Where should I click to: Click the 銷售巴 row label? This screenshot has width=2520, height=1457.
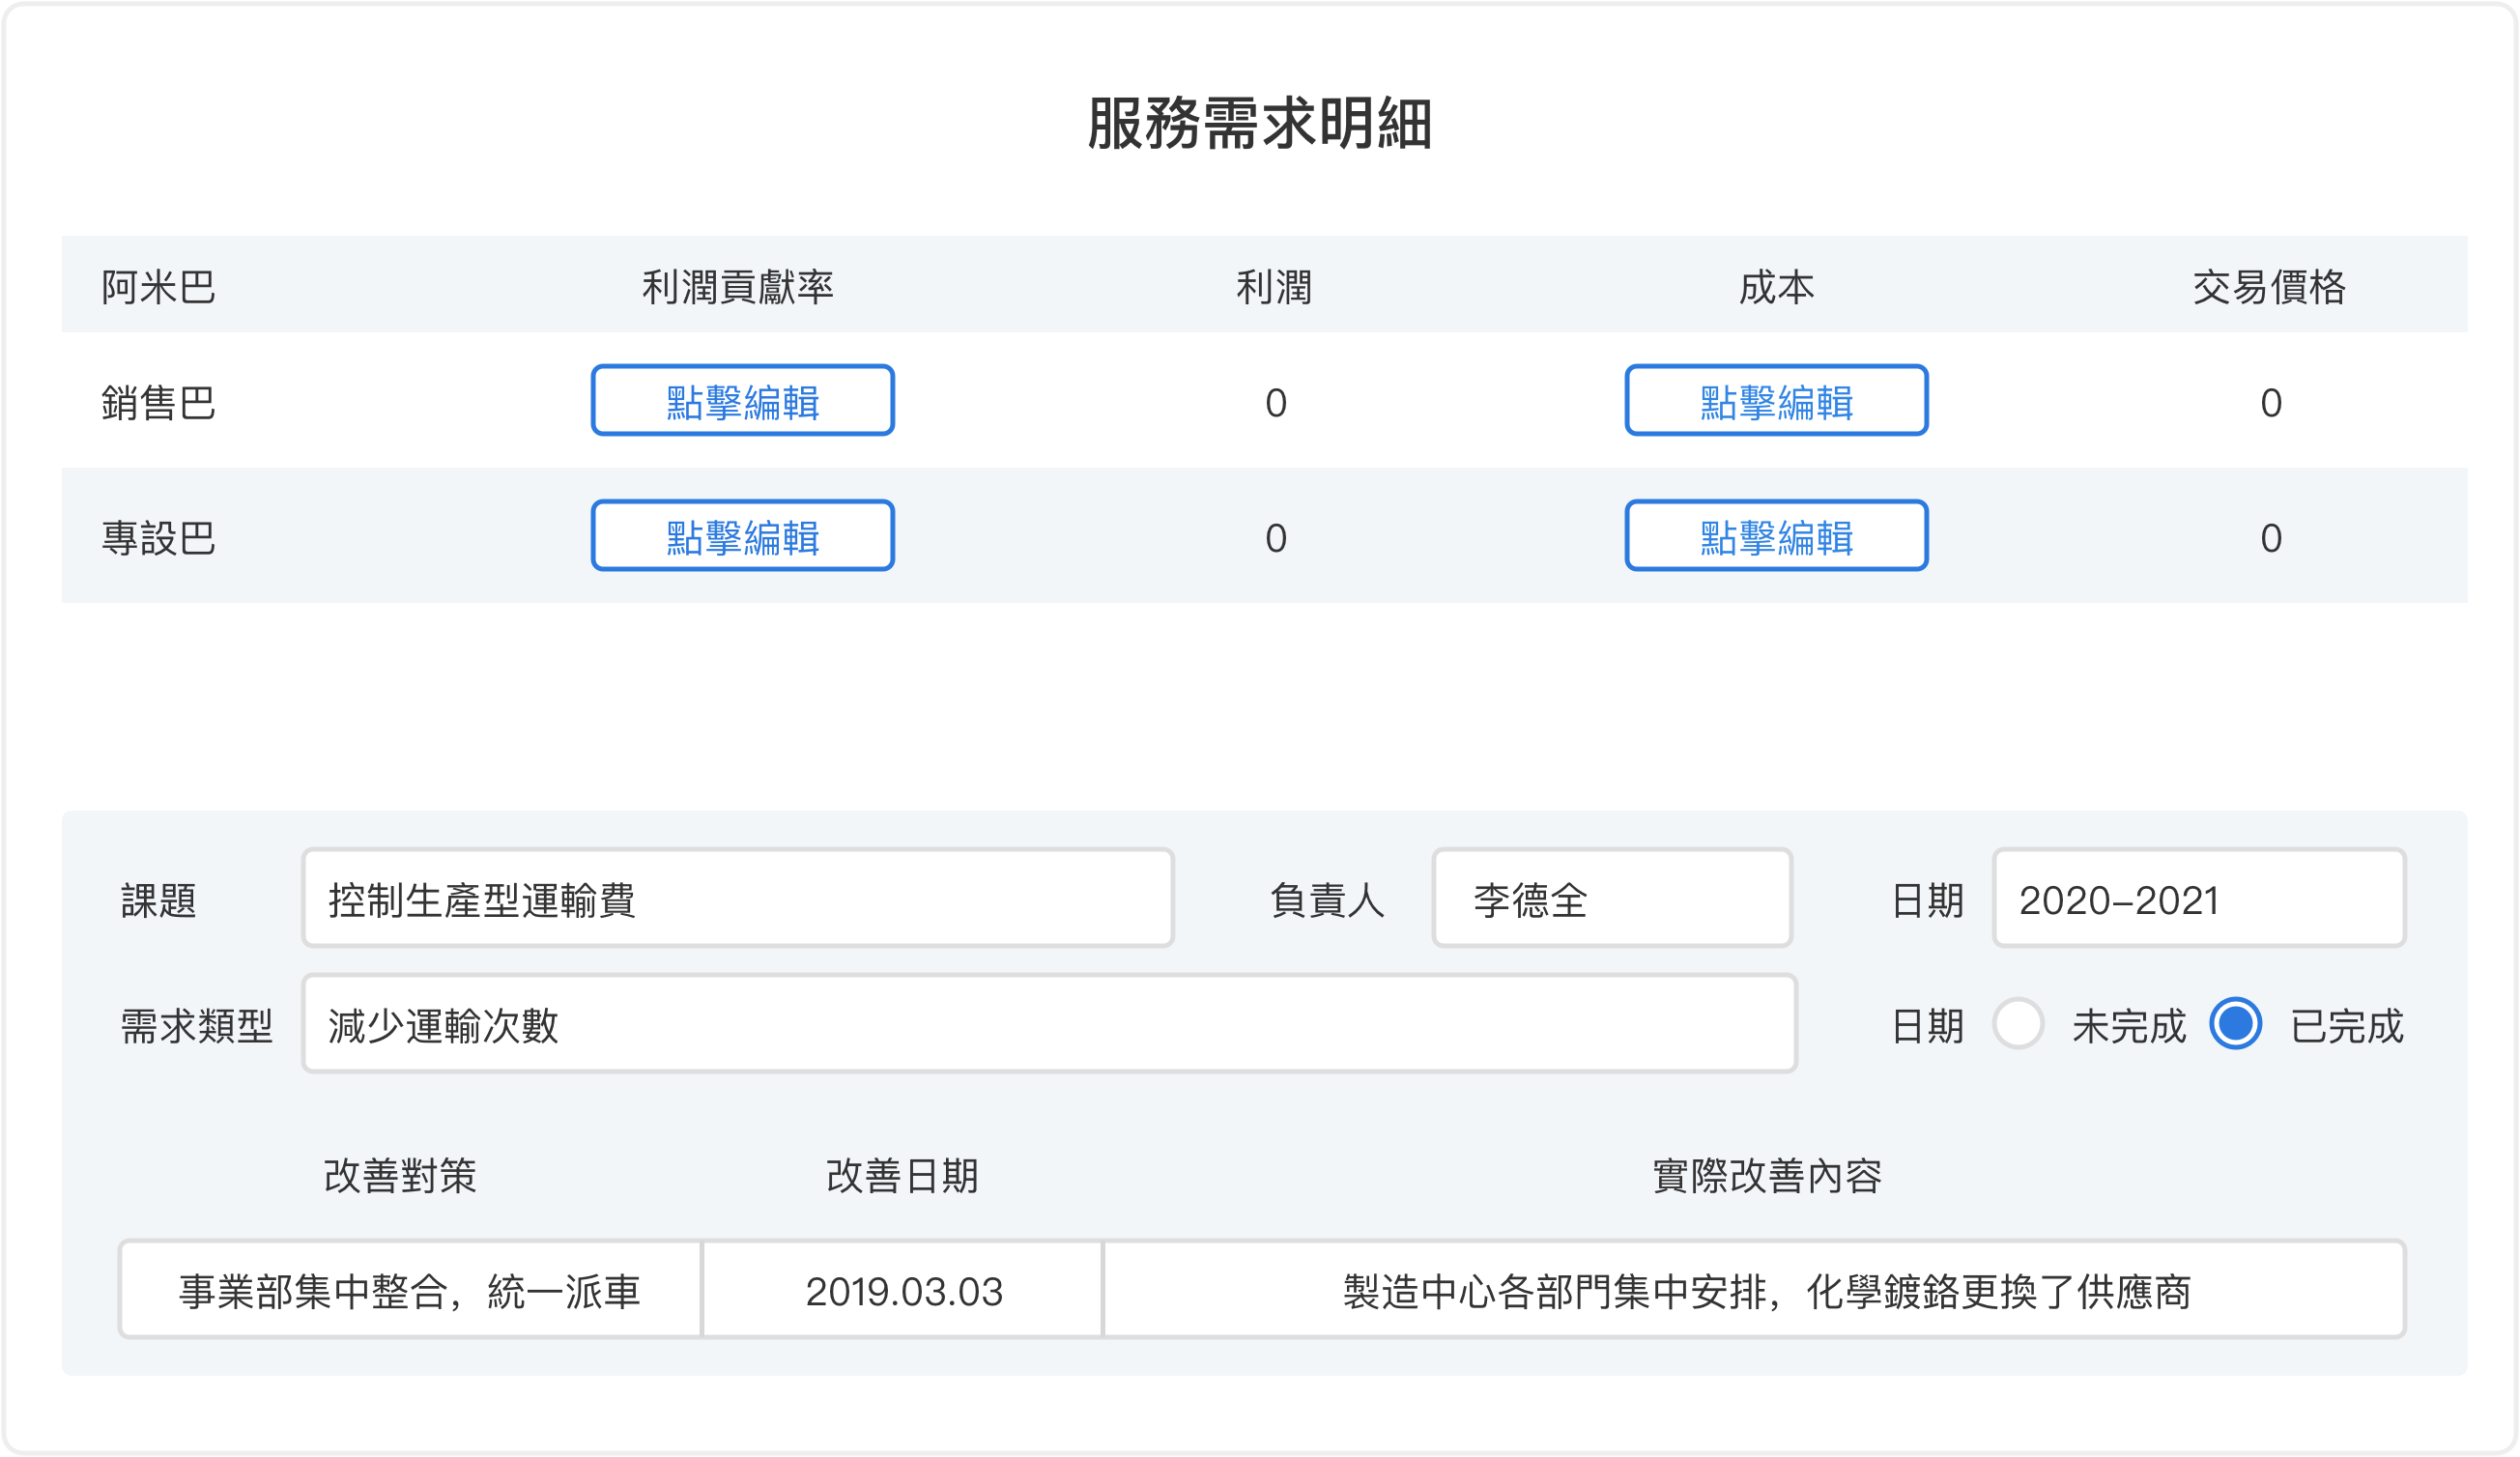click(159, 402)
